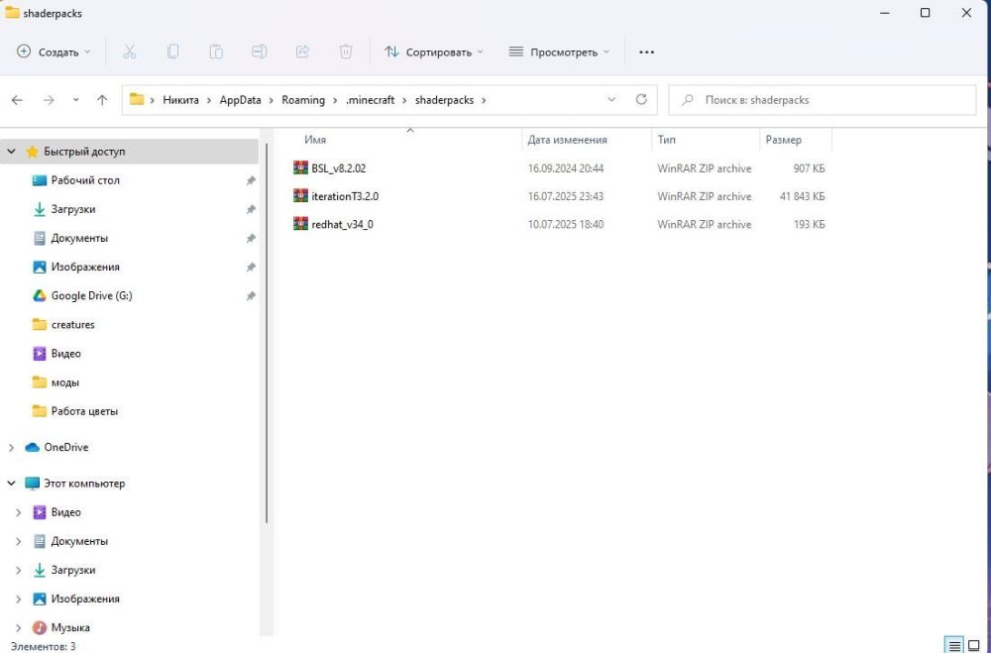This screenshot has height=653, width=991.
Task: Select Этот компьютер in navigation pane
Action: click(x=84, y=483)
